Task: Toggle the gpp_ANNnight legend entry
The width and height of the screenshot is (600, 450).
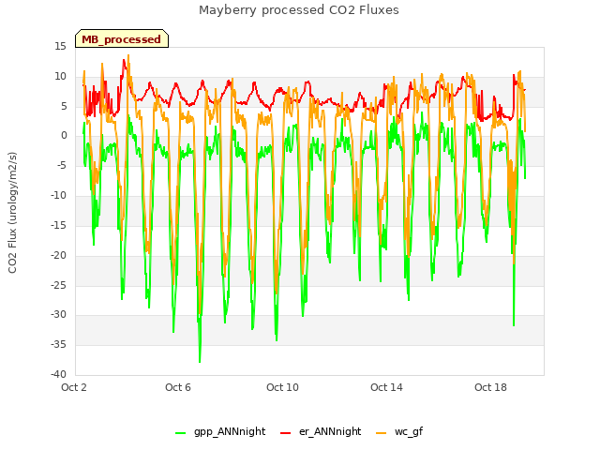Action: click(220, 431)
